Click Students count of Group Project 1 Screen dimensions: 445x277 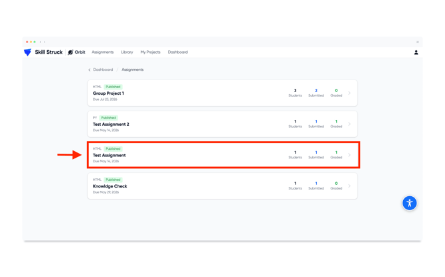(295, 93)
